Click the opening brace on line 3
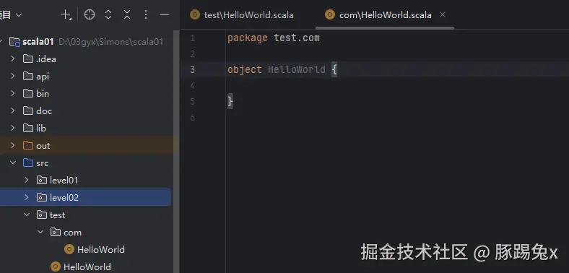The image size is (569, 273). tap(334, 69)
